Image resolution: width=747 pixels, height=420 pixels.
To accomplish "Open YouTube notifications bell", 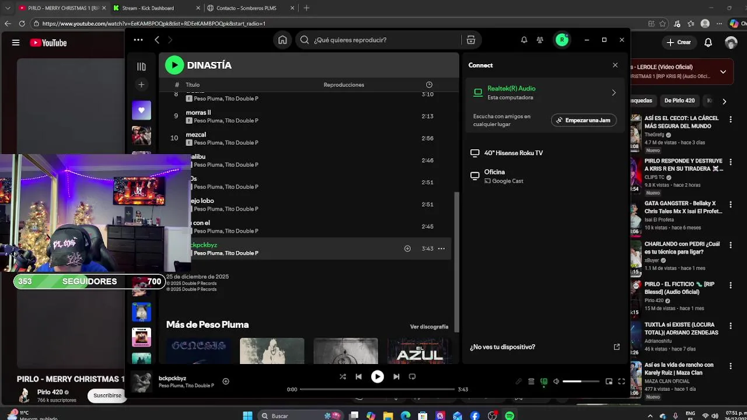I will click(708, 43).
